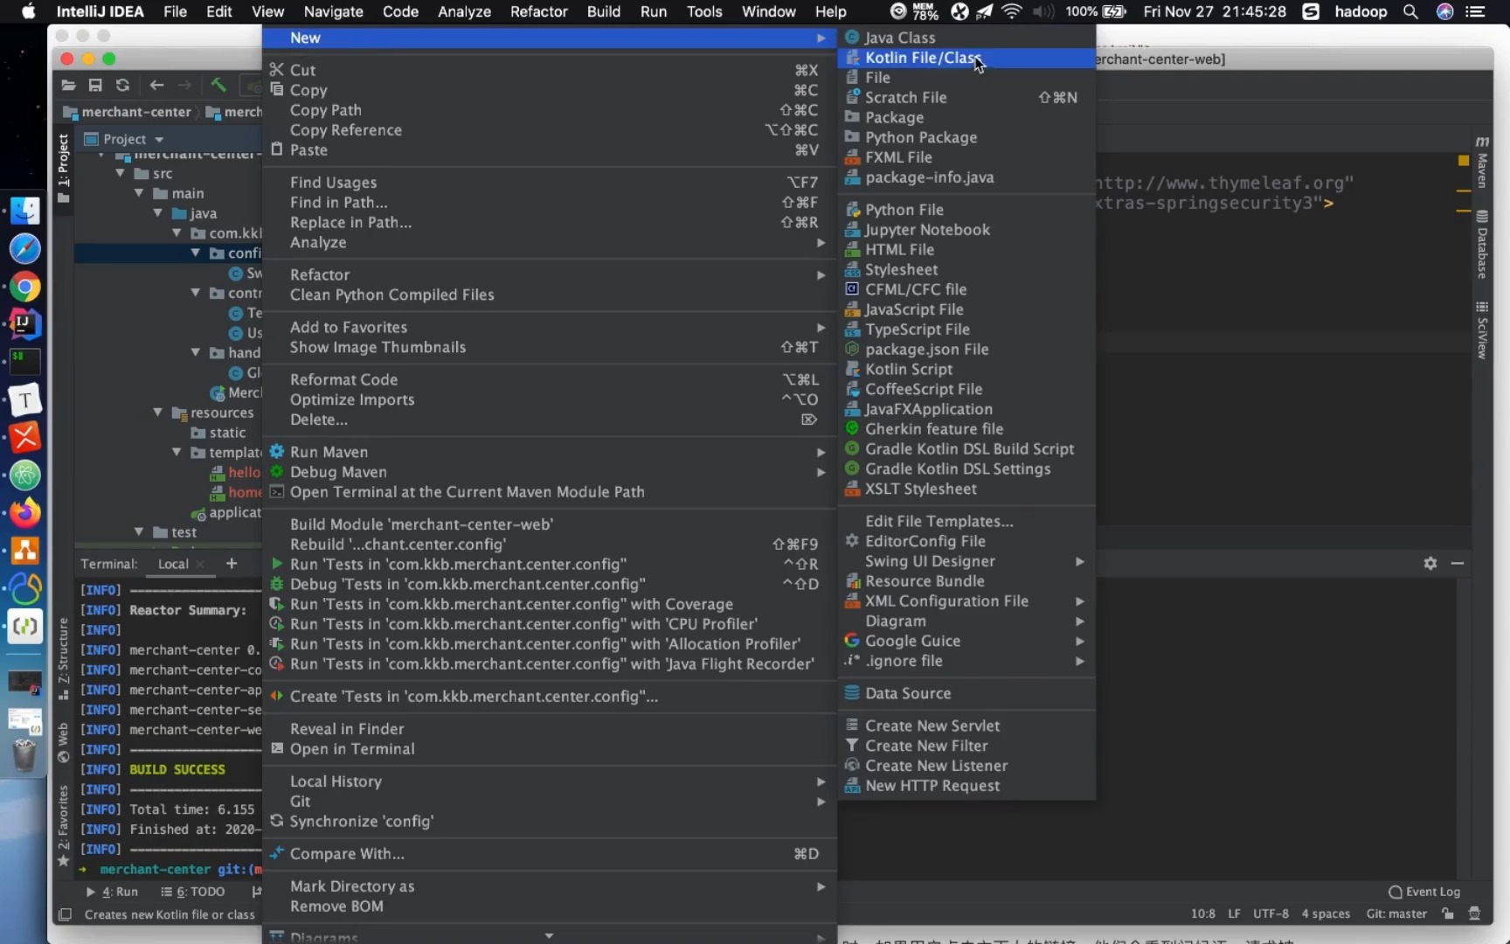1510x944 pixels.
Task: Click the Git: master branch widget
Action: [1396, 914]
